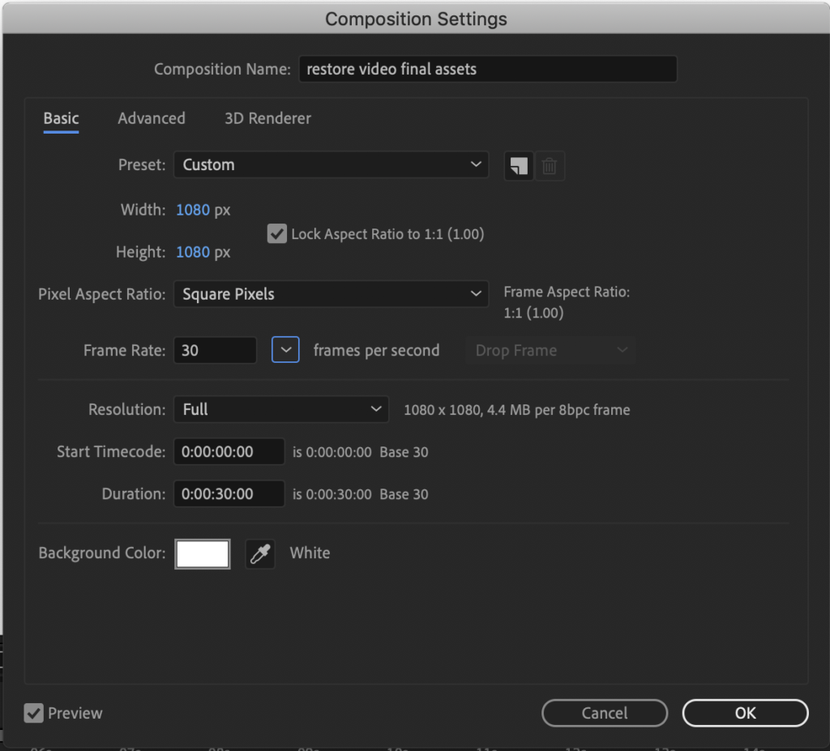Image resolution: width=830 pixels, height=751 pixels.
Task: Switch to the 3D Renderer tab
Action: tap(267, 118)
